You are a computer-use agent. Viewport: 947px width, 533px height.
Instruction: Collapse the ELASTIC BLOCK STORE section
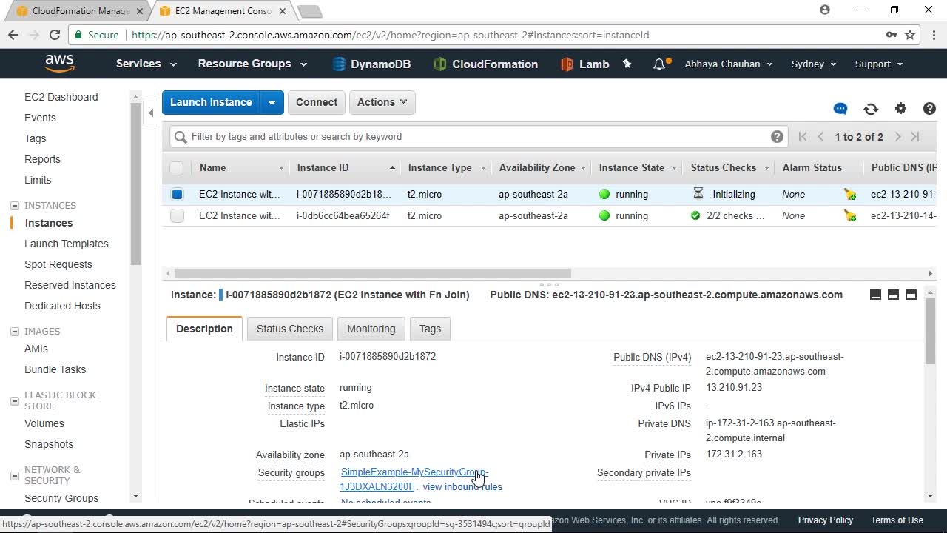[x=14, y=400]
